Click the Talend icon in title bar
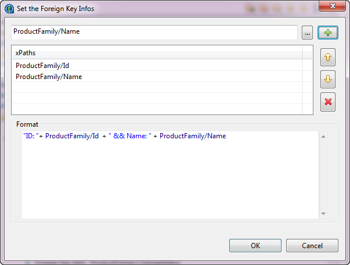Viewport: 350px width, 265px height. tap(9, 9)
